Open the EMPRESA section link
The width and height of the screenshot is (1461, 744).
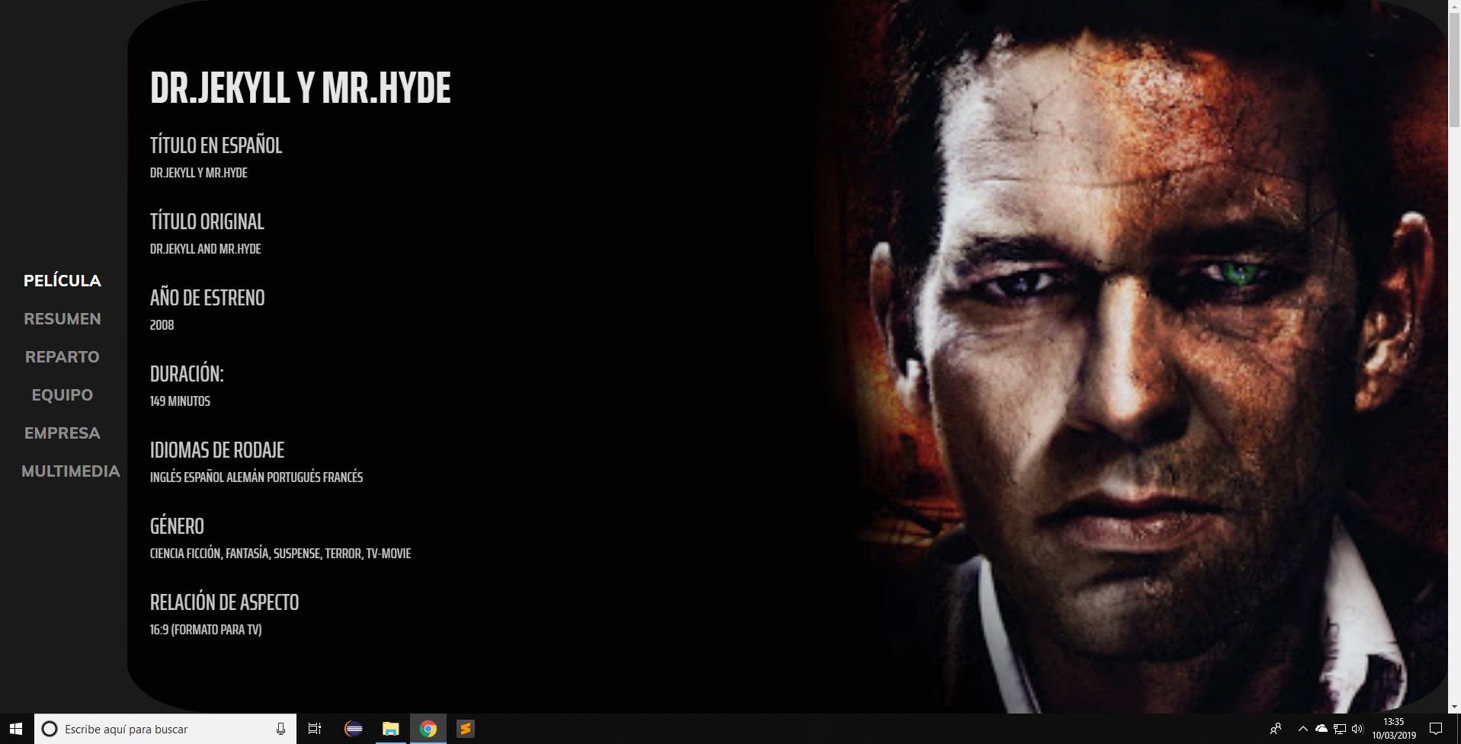[x=62, y=433]
